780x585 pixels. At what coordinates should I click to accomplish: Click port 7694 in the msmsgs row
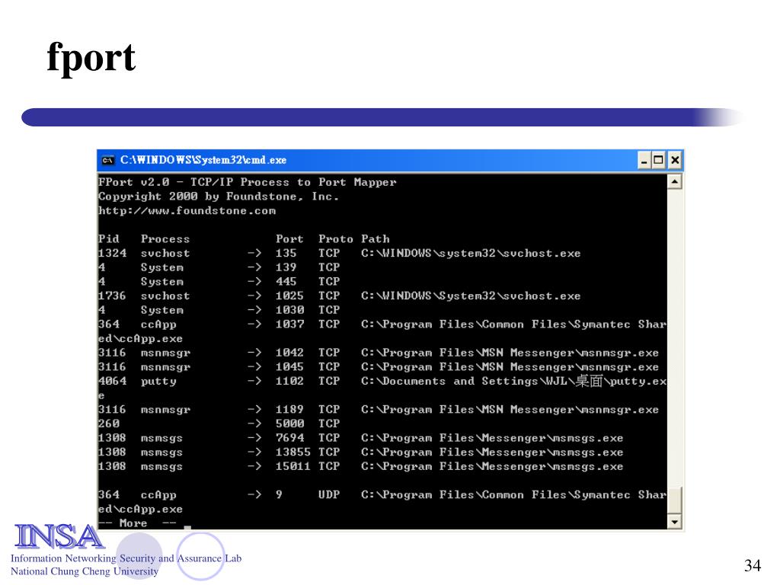pos(289,438)
